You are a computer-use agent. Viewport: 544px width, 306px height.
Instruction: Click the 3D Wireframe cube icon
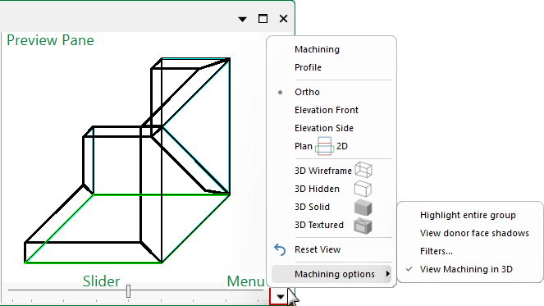[363, 171]
